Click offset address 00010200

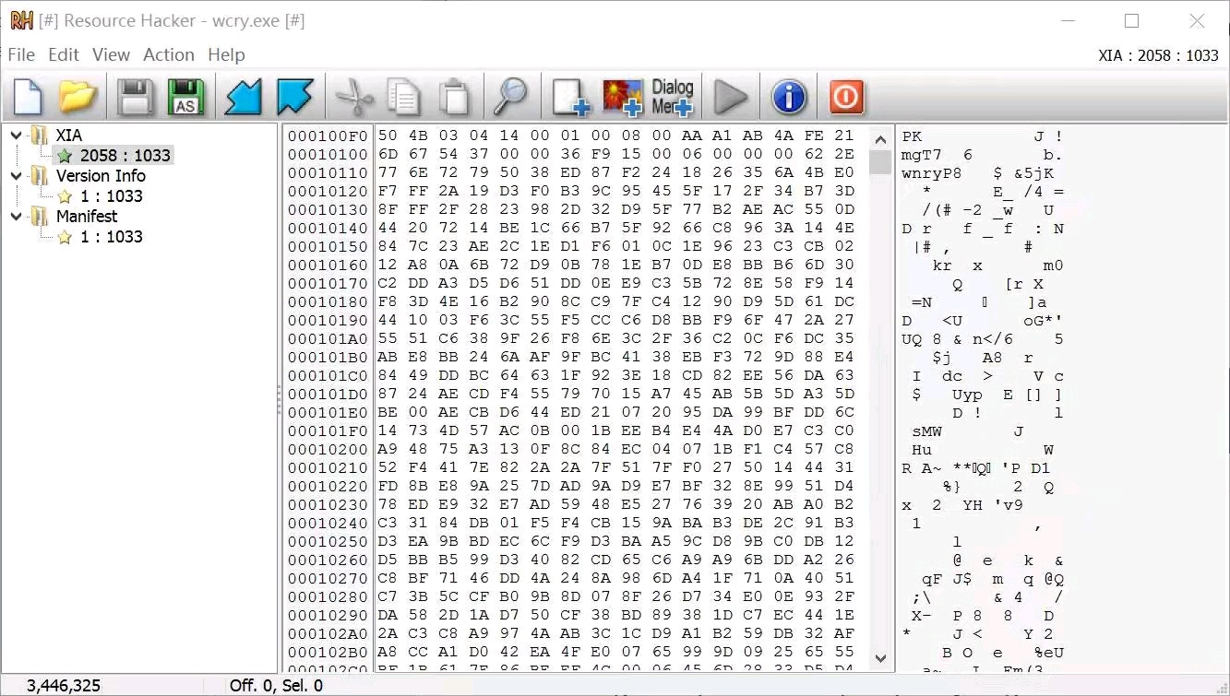pos(328,450)
